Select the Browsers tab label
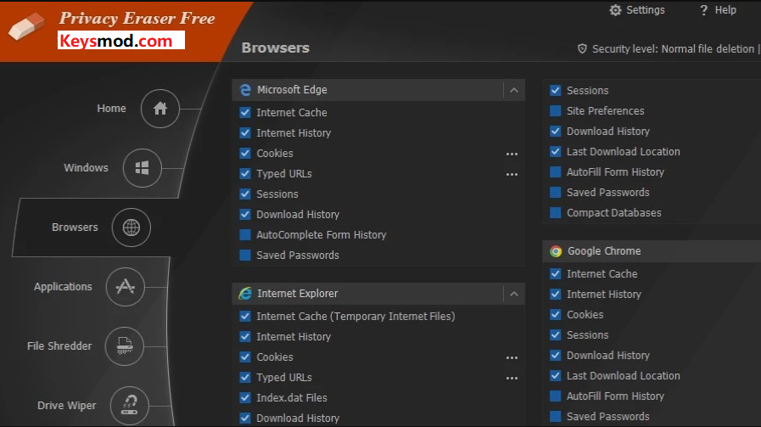The image size is (761, 427). 75,228
